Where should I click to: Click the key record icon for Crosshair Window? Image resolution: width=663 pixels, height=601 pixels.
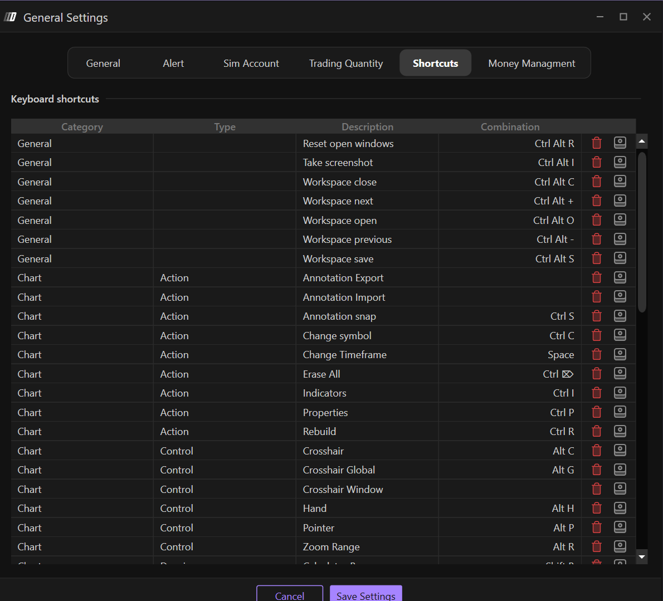tap(620, 489)
